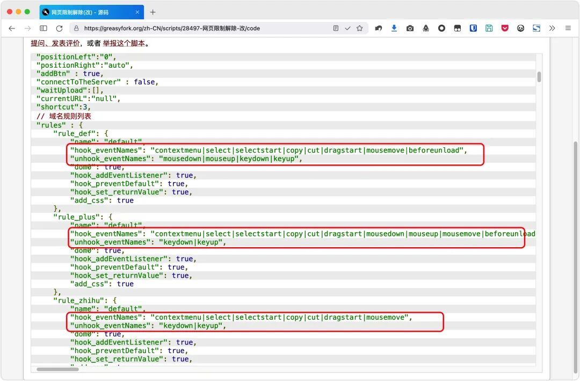
Task: Save the page to Pocket
Action: pos(505,28)
